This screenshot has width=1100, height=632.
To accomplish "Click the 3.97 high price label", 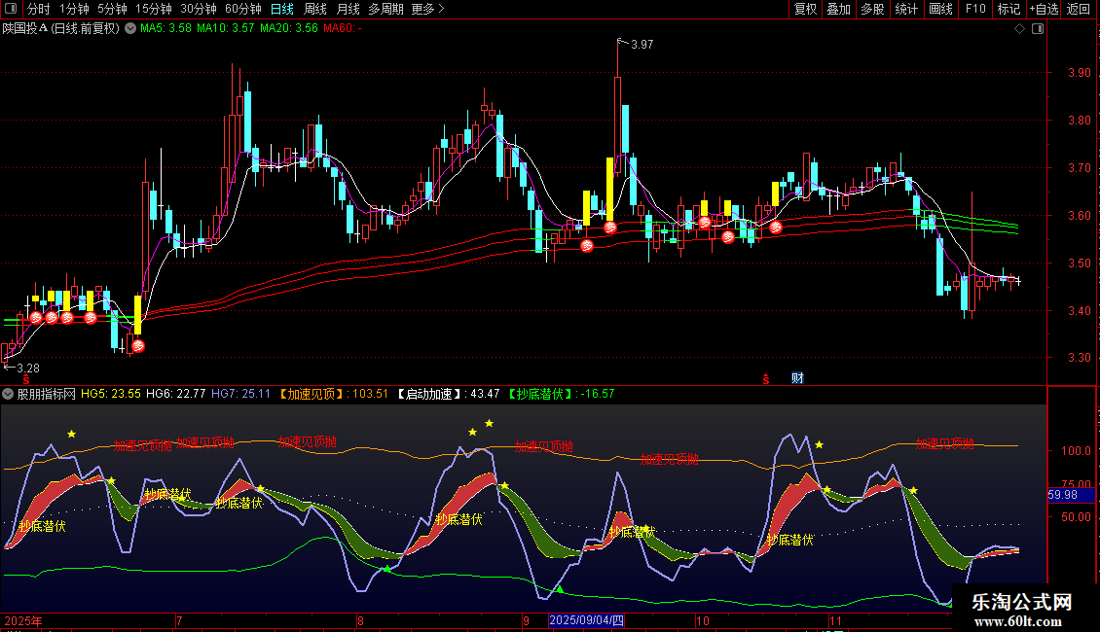I will pyautogui.click(x=642, y=44).
